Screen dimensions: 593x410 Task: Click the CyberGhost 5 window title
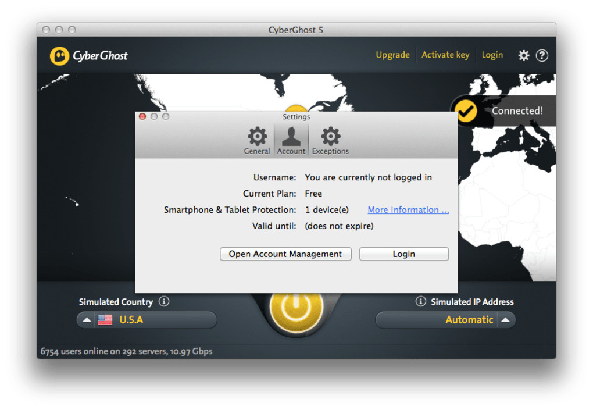[296, 30]
